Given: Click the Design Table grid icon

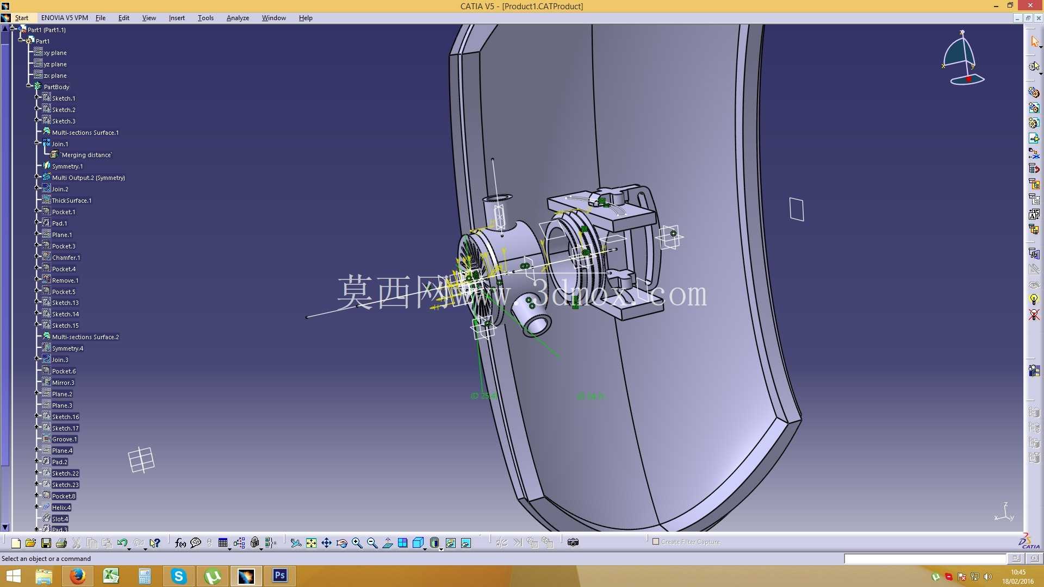Looking at the screenshot, I should (223, 543).
